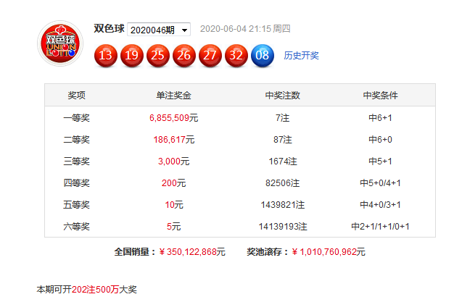Click the 14139193注 winners cell
The width and height of the screenshot is (462, 302).
pos(282,227)
